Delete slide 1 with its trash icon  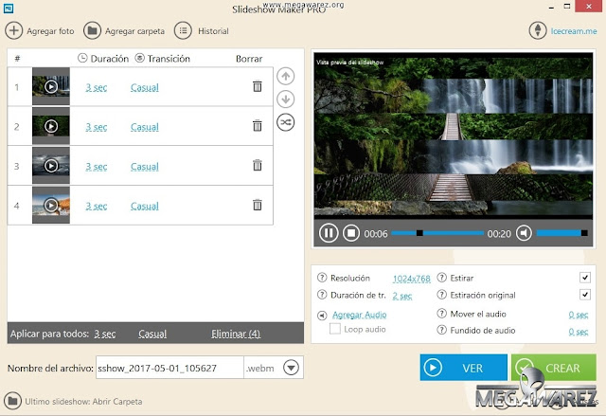pos(258,86)
